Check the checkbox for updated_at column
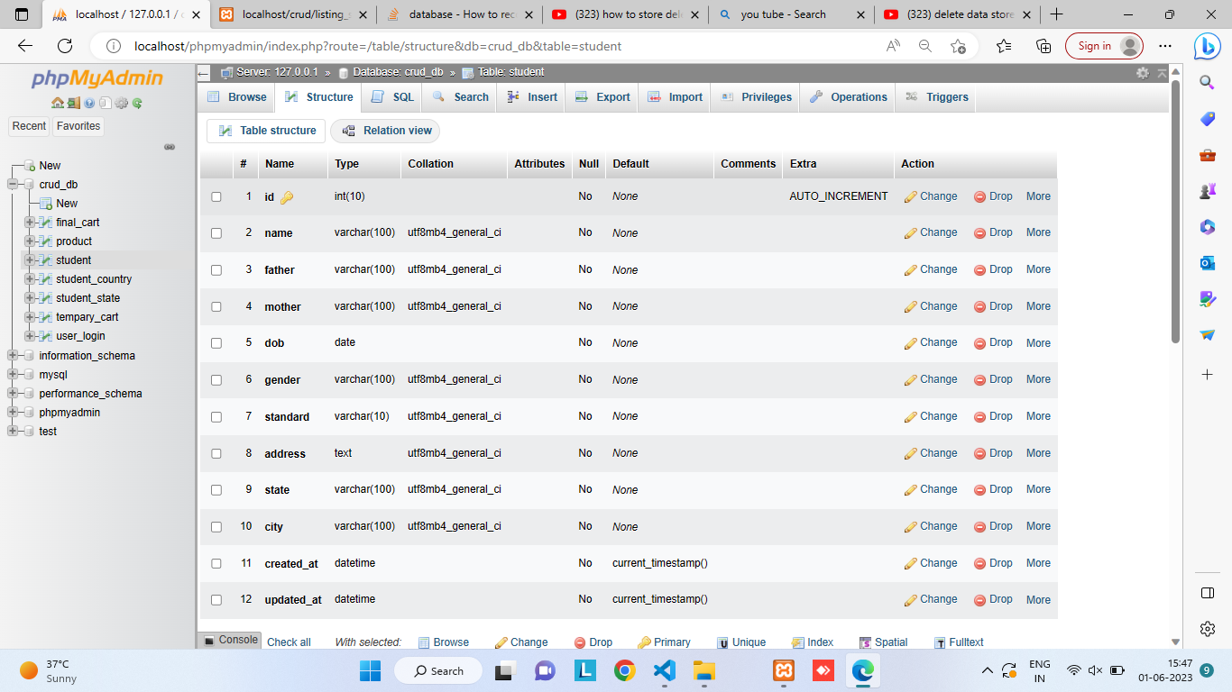Viewport: 1232px width, 692px height. [216, 600]
